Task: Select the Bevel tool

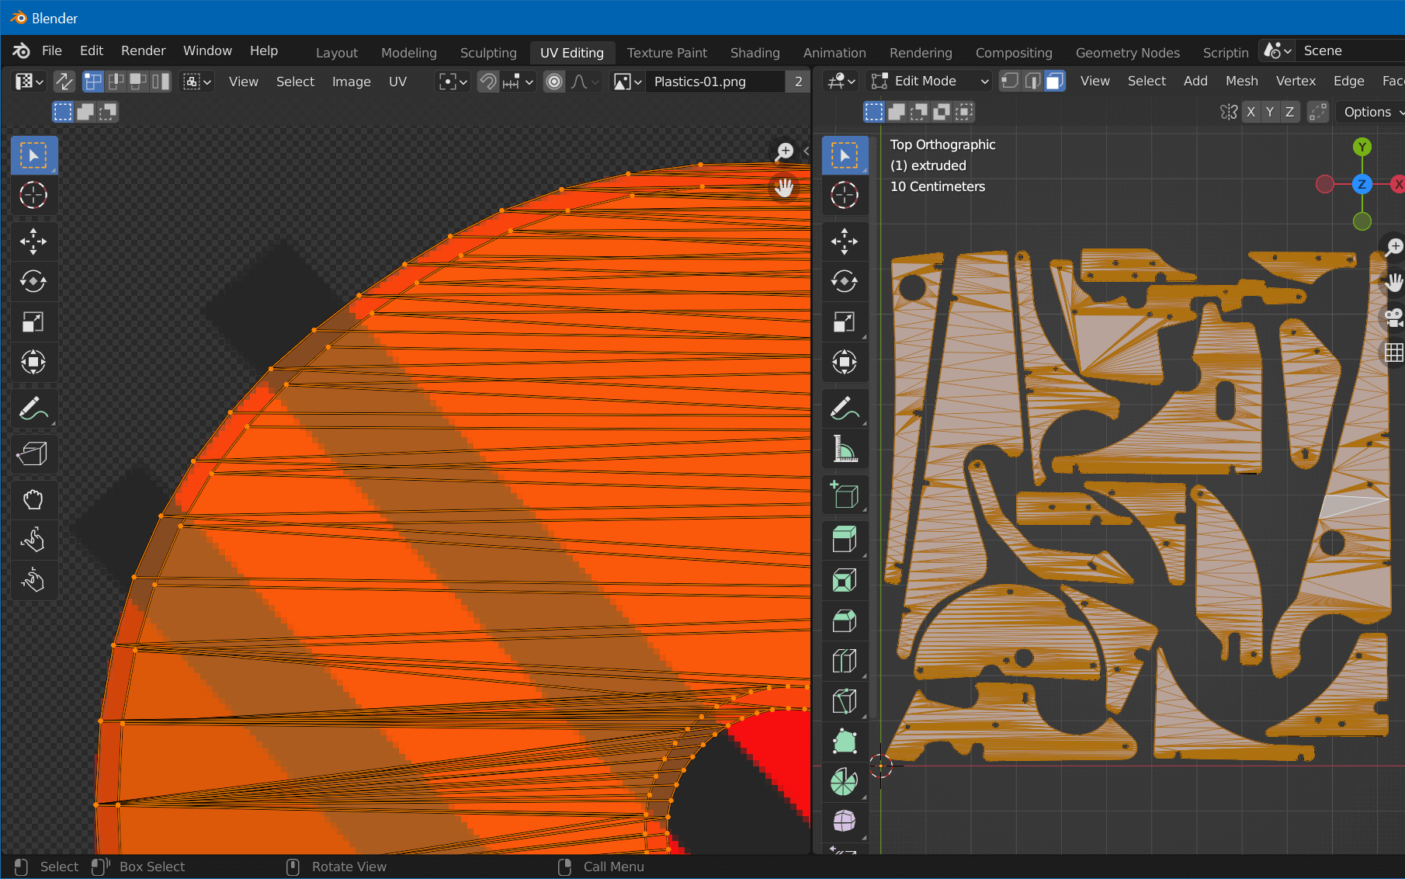Action: click(845, 620)
